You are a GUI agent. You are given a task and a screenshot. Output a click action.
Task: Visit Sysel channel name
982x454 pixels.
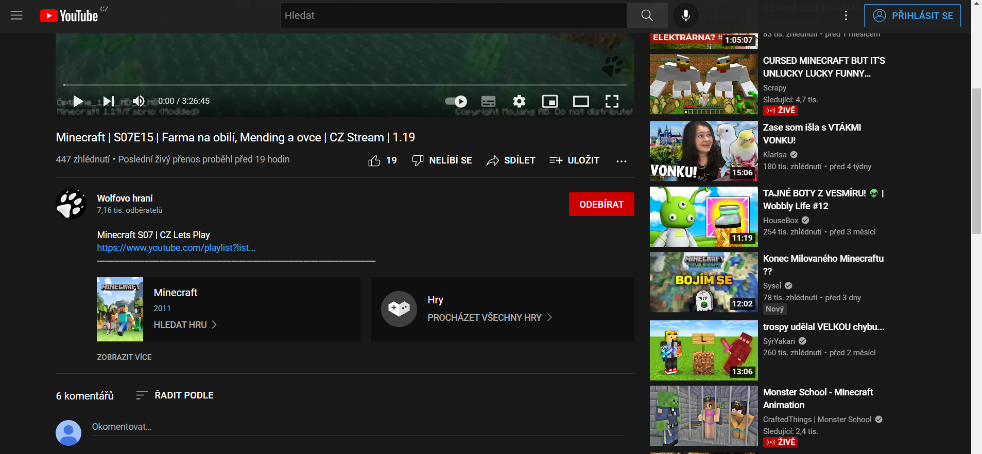(772, 286)
